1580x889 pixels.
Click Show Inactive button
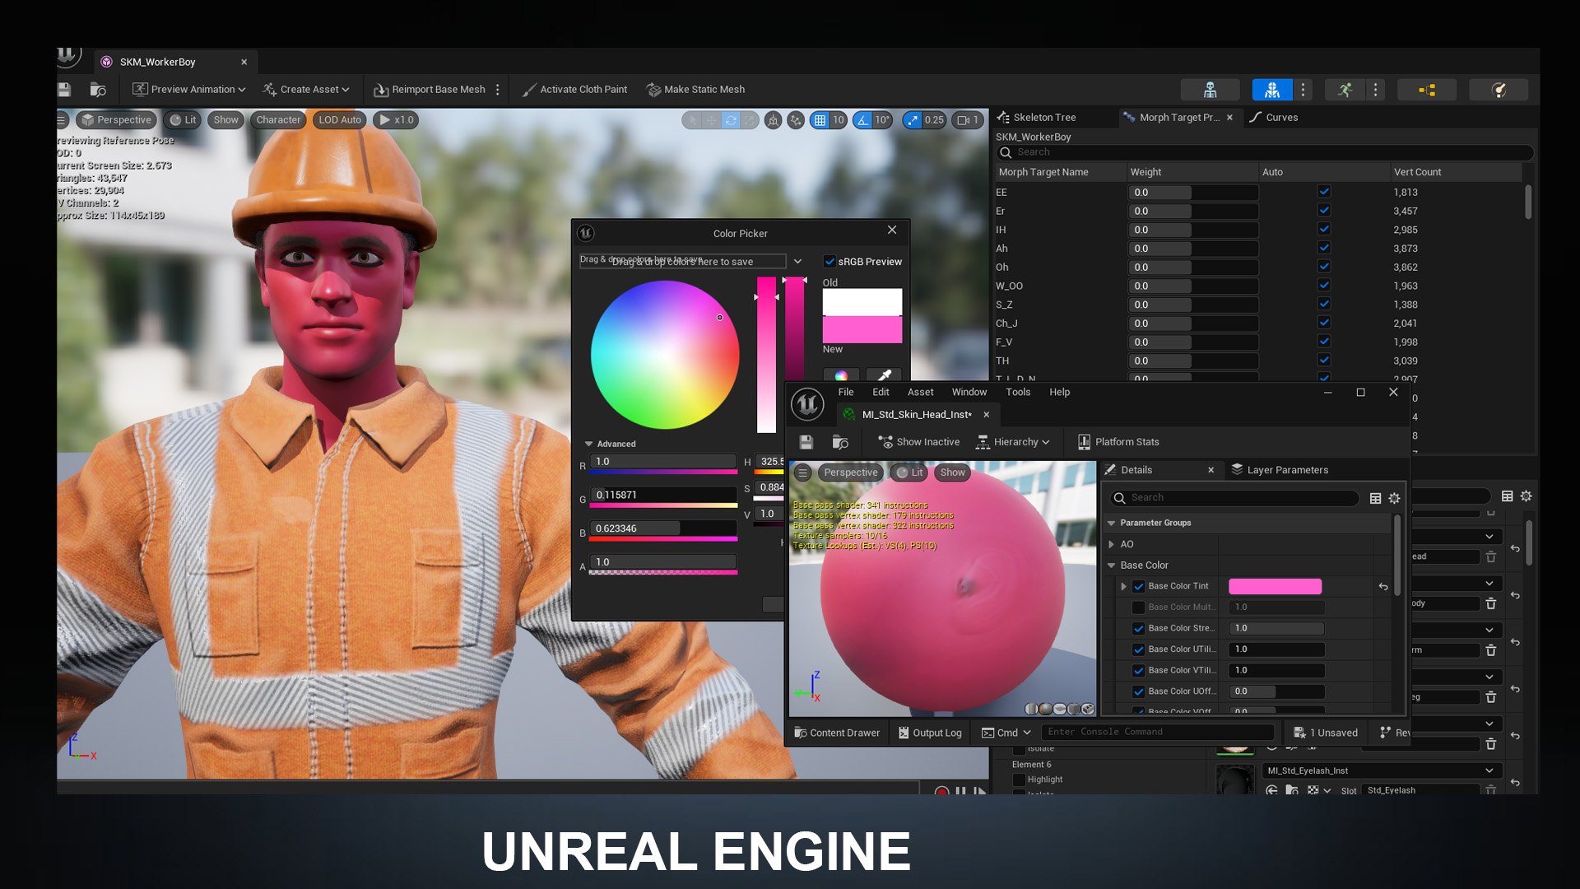click(919, 442)
